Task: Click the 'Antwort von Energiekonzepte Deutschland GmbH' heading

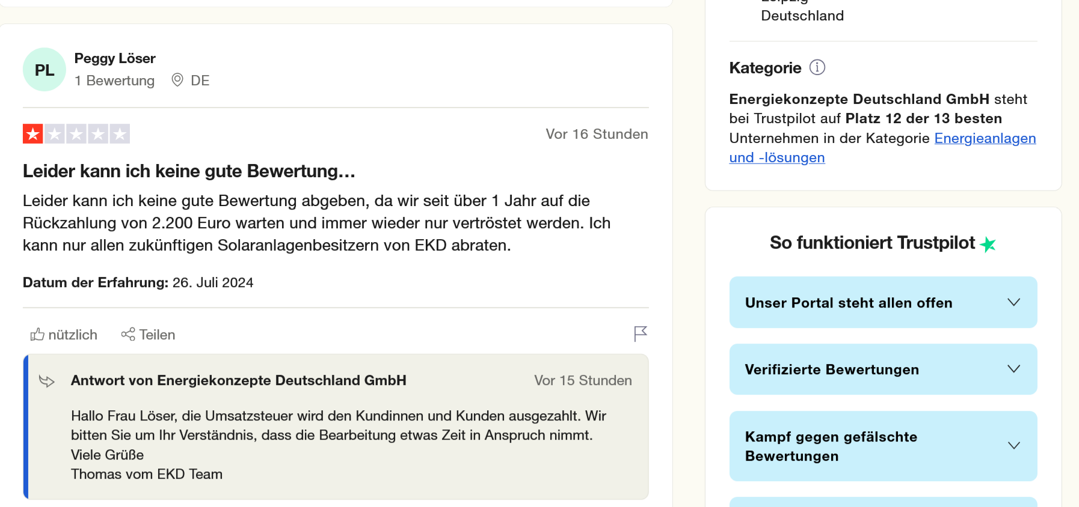Action: 238,381
